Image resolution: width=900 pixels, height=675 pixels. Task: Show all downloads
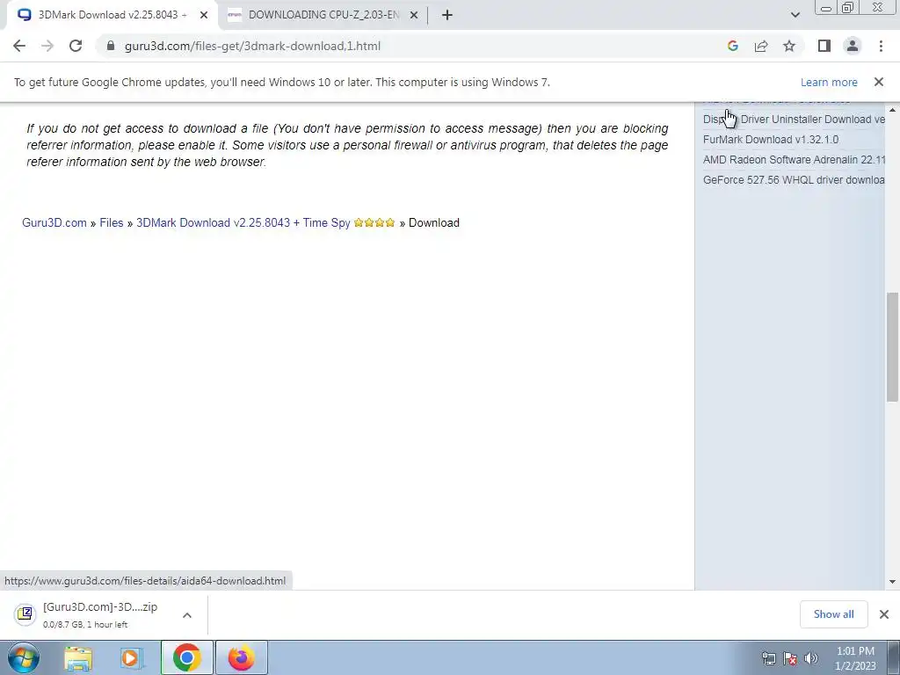833,614
